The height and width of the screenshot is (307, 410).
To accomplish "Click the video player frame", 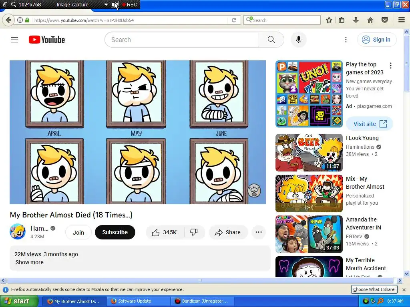I will [138, 132].
